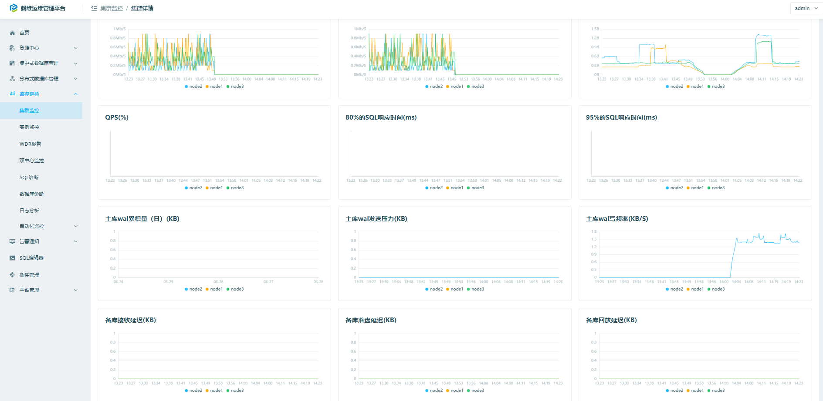Image resolution: width=823 pixels, height=401 pixels.
Task: Toggle node2 legend in 备库回放延迟 chart
Action: [x=674, y=391]
